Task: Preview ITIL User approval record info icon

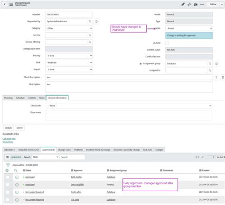Action: pyautogui.click(x=17, y=200)
